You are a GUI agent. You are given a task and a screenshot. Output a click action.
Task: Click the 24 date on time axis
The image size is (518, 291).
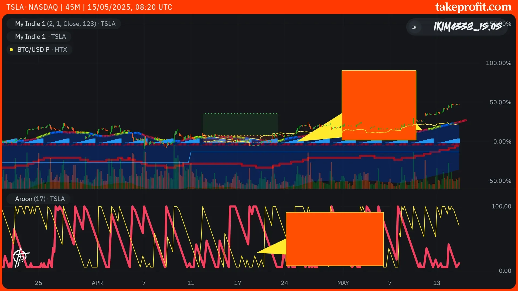[x=284, y=283]
